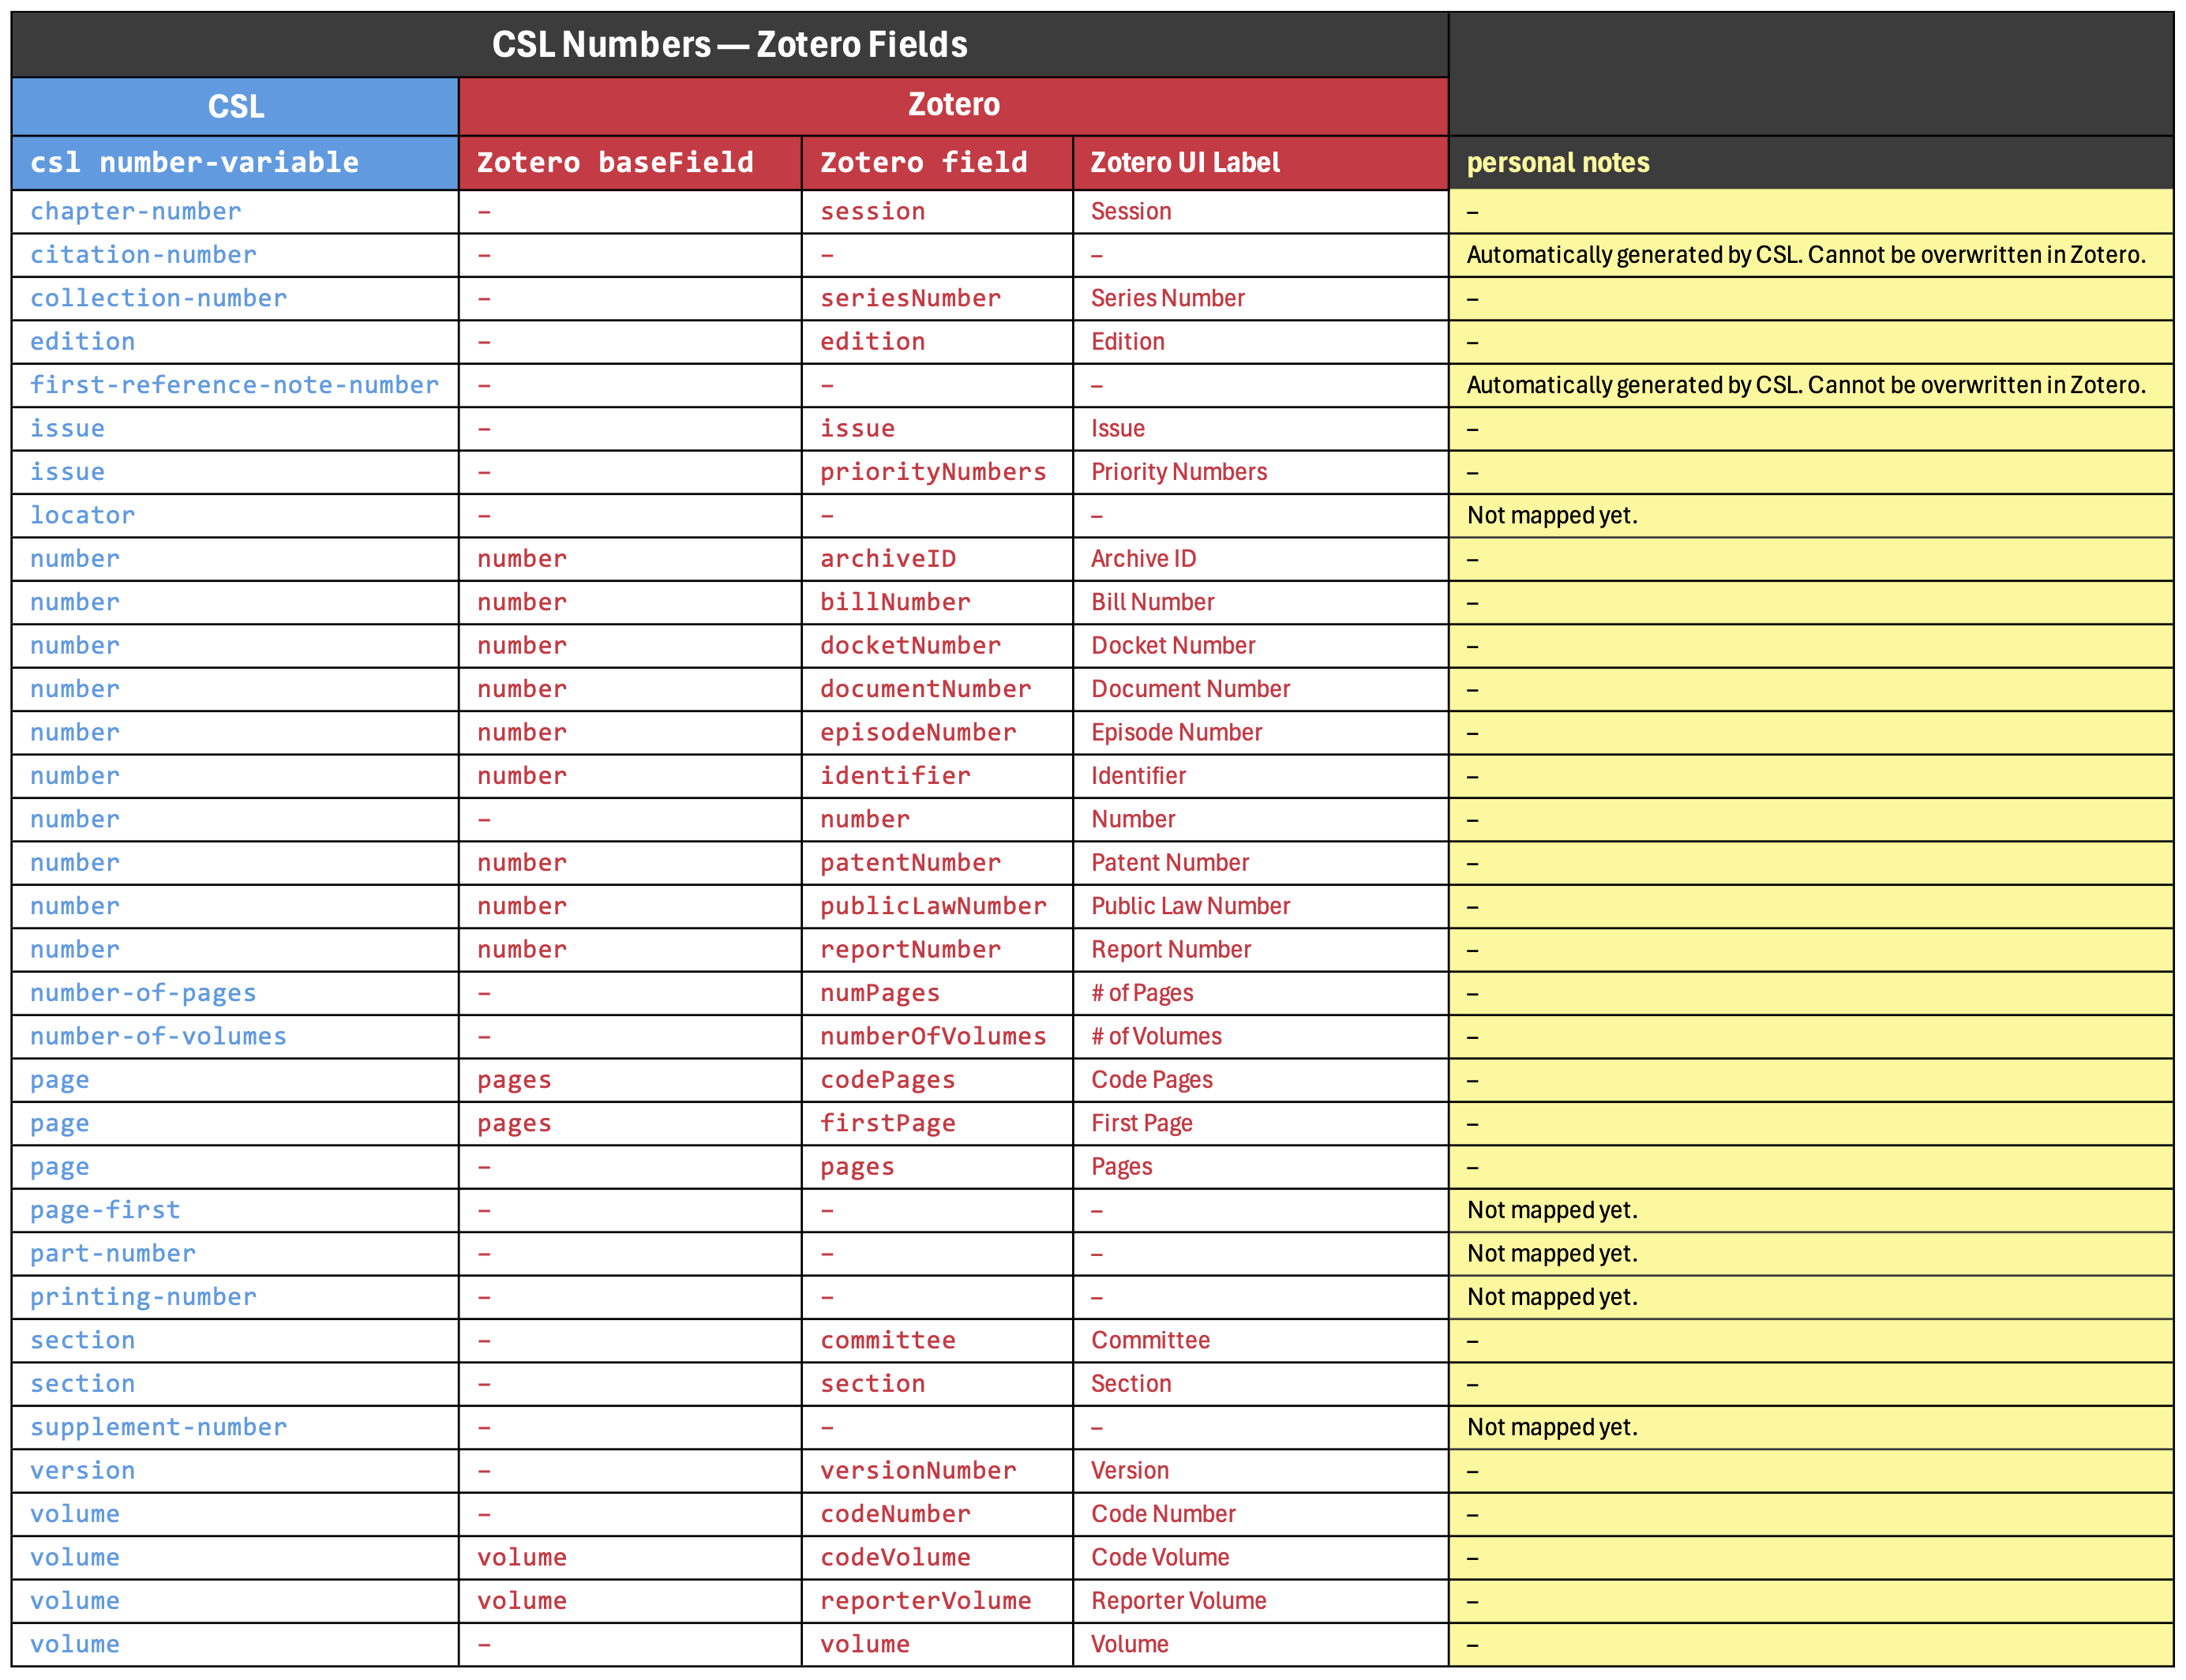2186x1680 pixels.
Task: Click the 'Zotero UI Label' column header
Action: click(x=1184, y=162)
